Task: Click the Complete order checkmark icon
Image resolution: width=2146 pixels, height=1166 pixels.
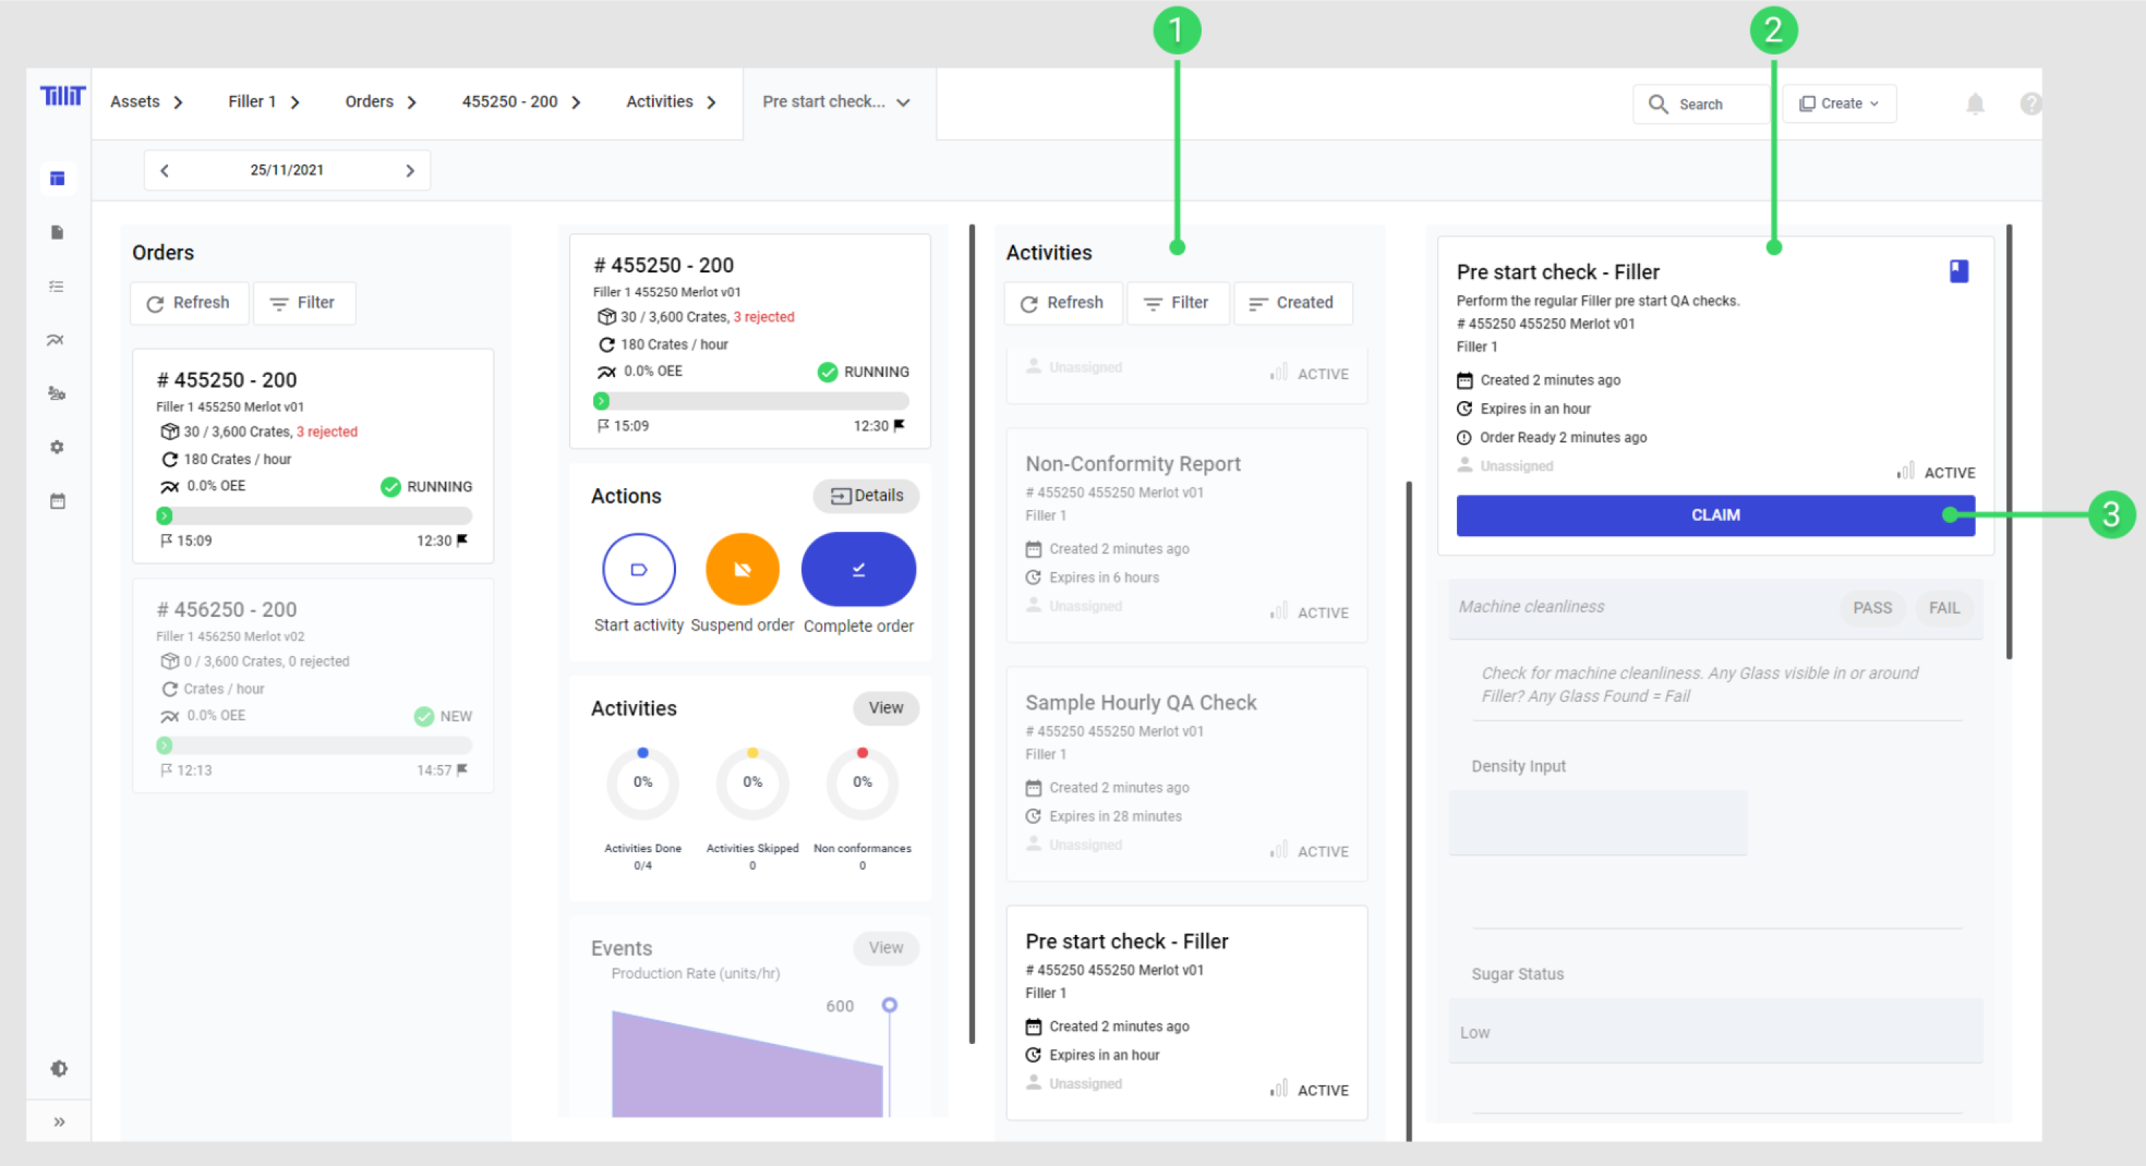Action: coord(858,570)
